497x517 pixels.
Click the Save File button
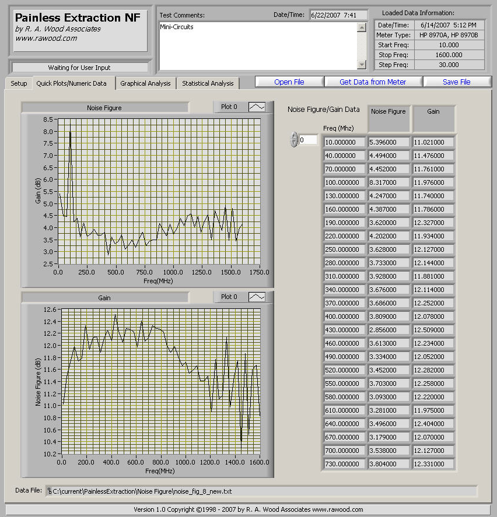(456, 82)
